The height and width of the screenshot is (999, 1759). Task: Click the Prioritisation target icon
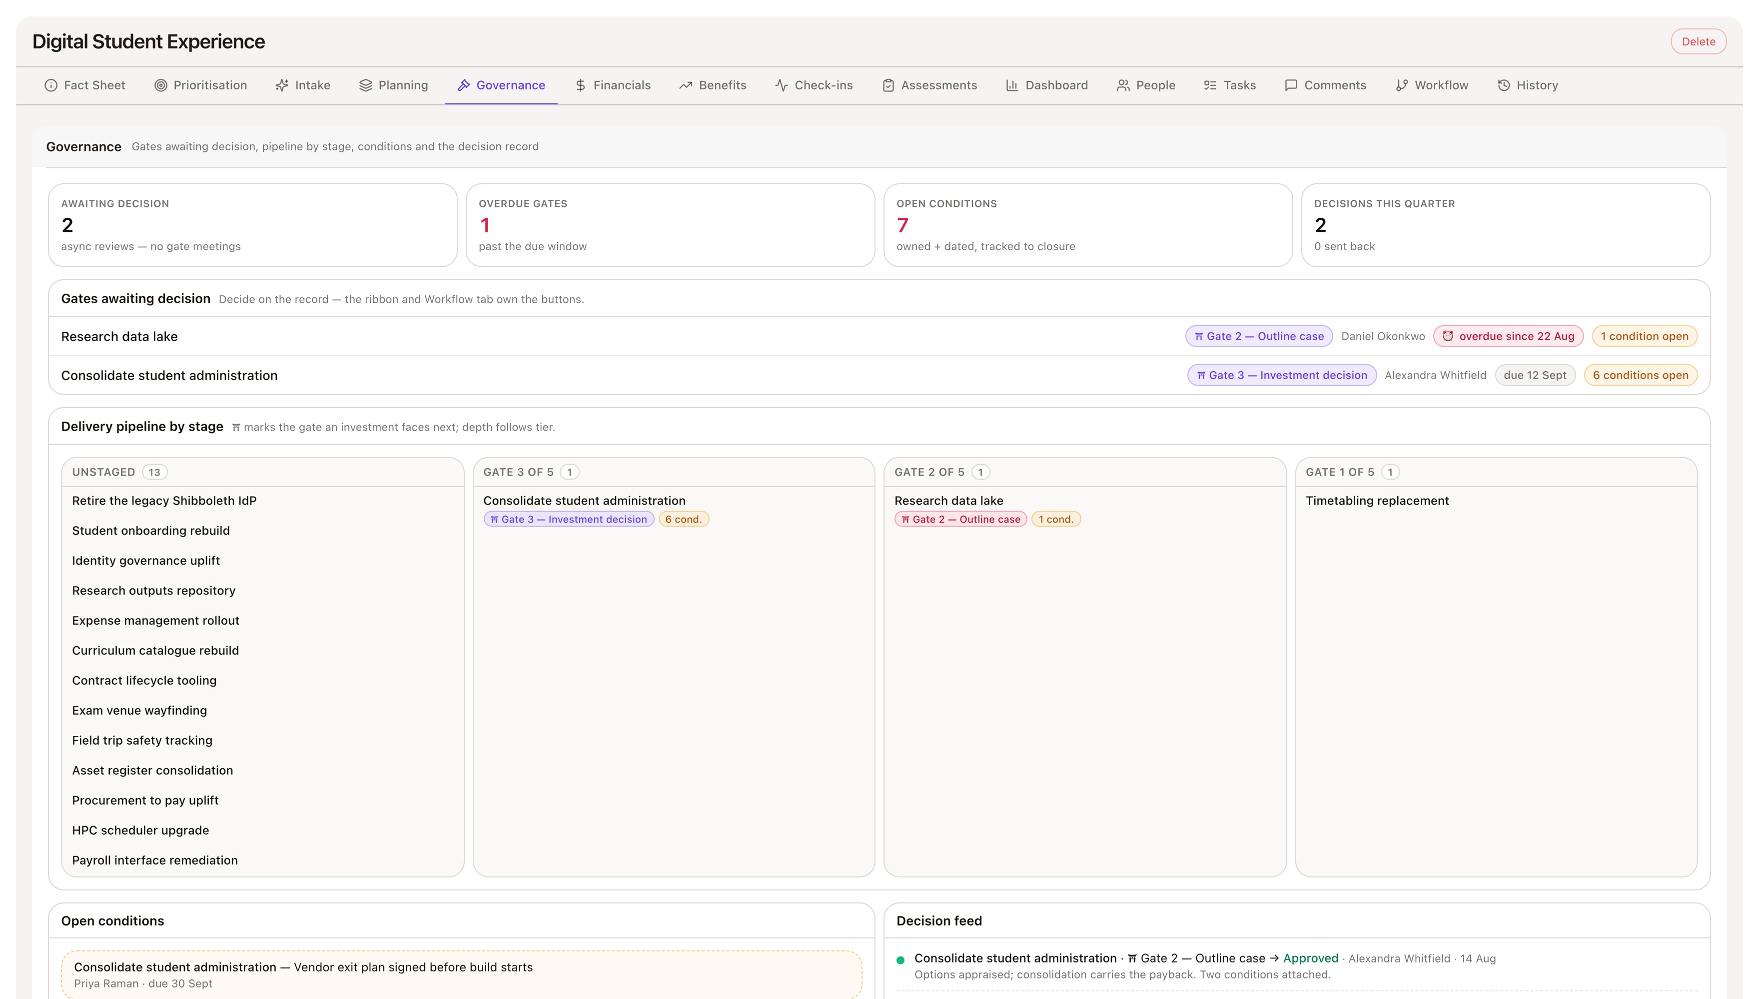(x=160, y=85)
